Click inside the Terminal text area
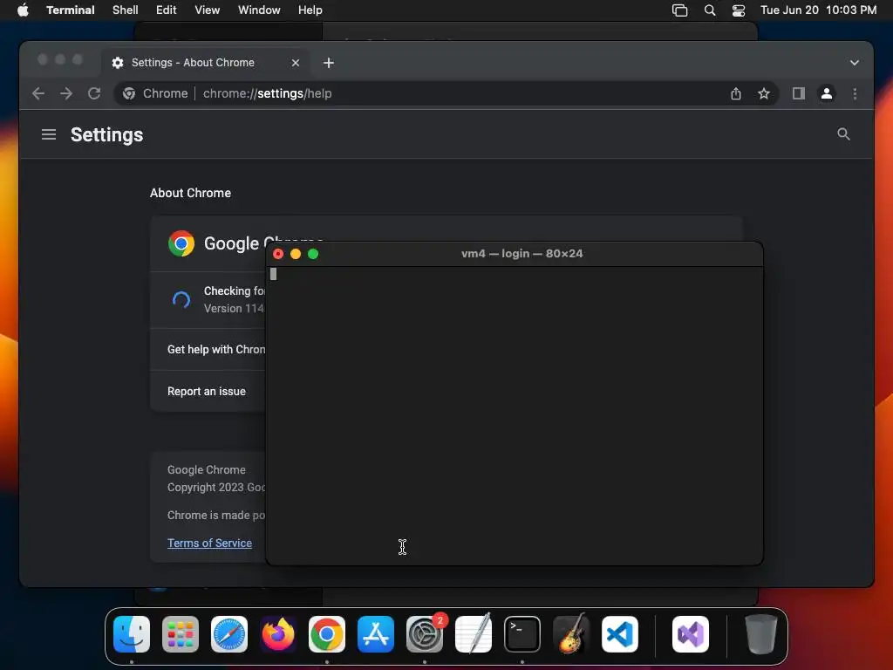Image resolution: width=893 pixels, height=670 pixels. click(x=515, y=416)
